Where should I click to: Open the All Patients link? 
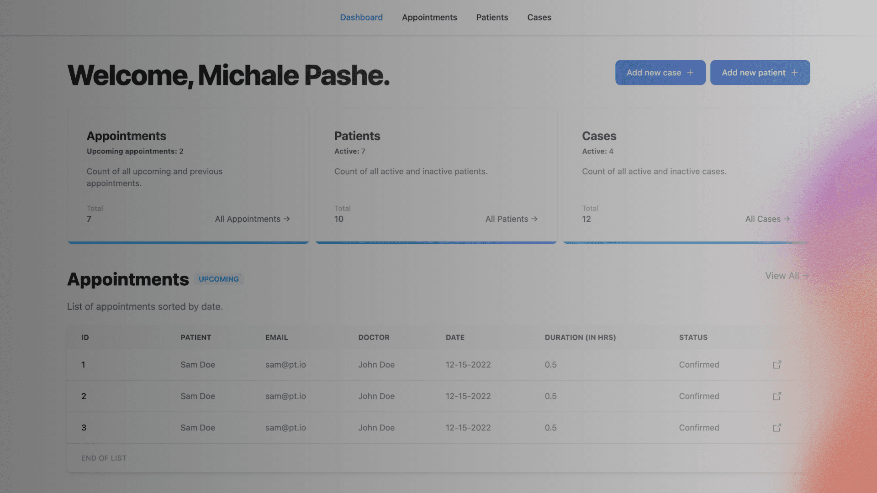coord(507,219)
